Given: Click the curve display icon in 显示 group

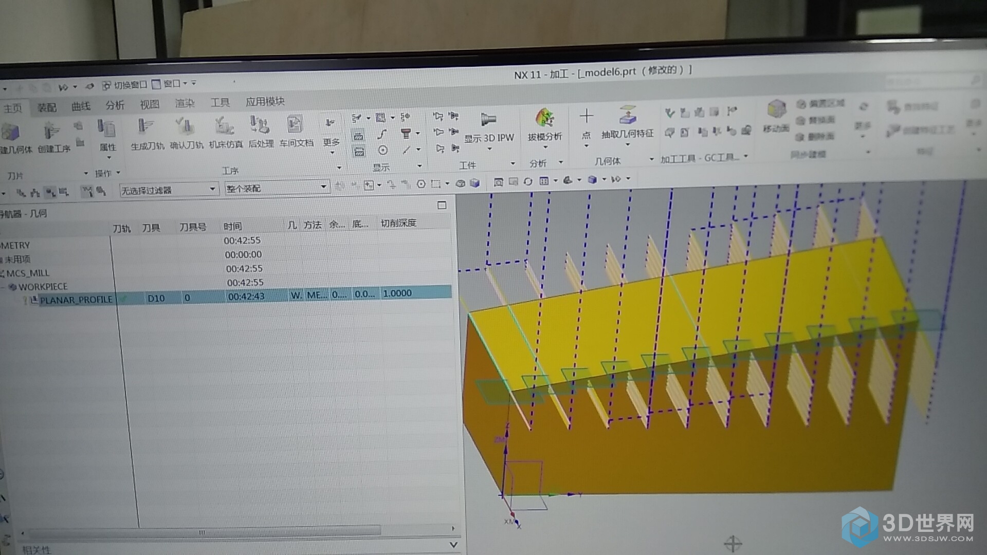Looking at the screenshot, I should tap(381, 134).
